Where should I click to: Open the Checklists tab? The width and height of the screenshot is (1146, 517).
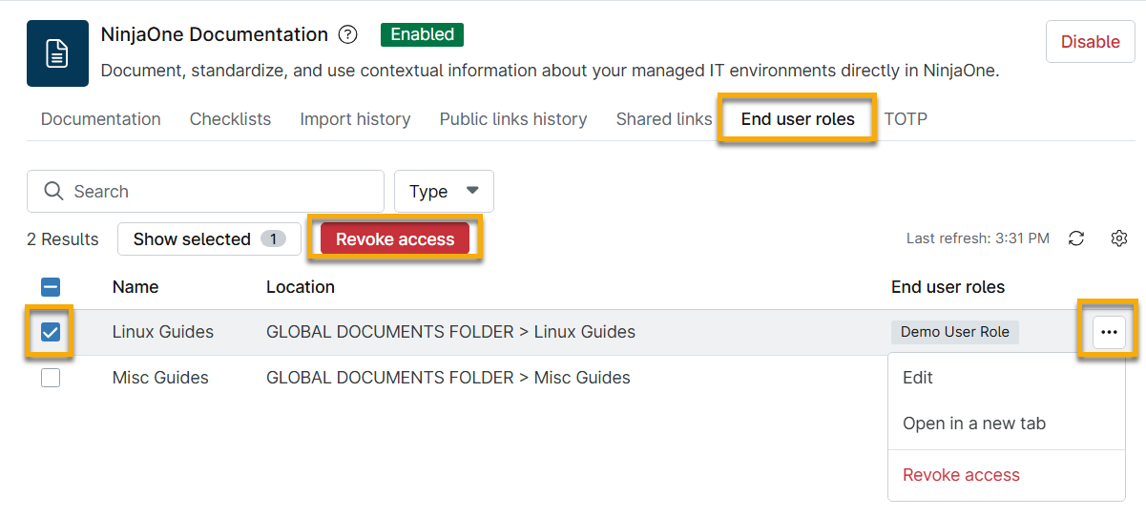[230, 119]
